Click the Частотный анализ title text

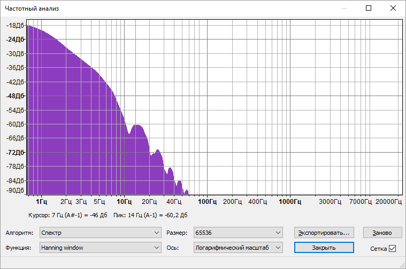click(x=32, y=9)
